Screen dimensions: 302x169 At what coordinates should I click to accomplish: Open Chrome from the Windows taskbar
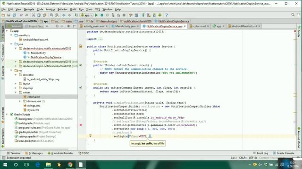click(x=70, y=165)
